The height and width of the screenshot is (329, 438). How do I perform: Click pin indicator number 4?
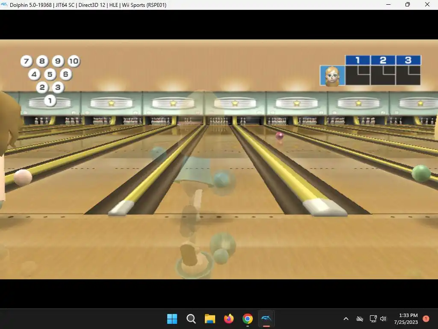(34, 74)
